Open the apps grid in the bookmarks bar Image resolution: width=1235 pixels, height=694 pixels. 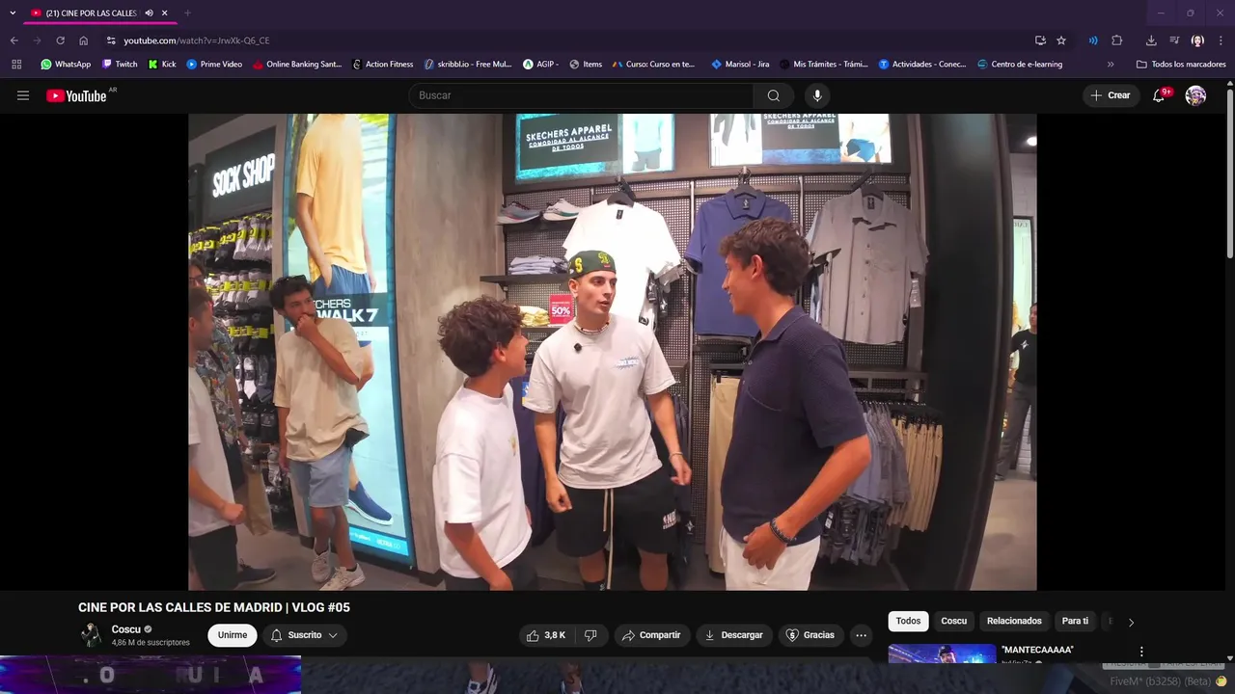16,65
